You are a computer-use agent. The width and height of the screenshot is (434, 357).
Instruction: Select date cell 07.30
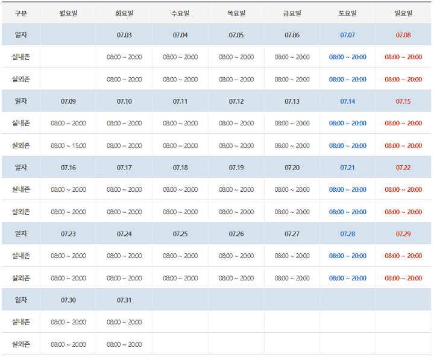(x=68, y=300)
